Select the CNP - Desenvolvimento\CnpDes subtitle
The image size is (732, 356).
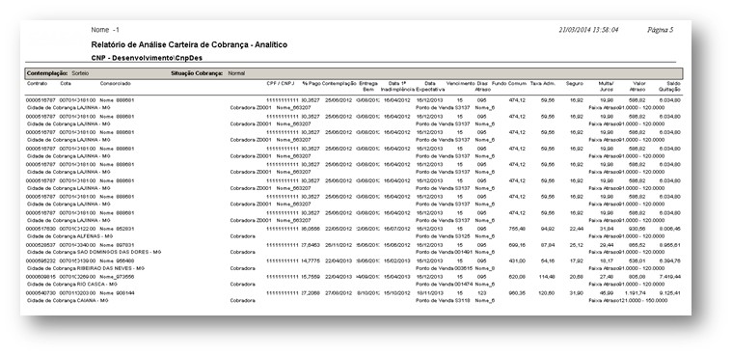147,59
